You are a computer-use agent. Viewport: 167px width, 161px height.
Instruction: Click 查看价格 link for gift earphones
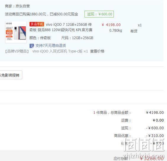(97, 51)
